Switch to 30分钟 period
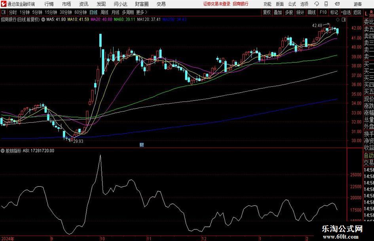Screen dimensions: 374x241 pyautogui.click(x=66, y=12)
